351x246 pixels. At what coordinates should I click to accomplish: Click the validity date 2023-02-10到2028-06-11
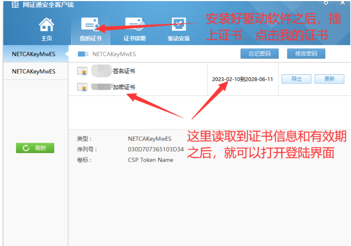(x=242, y=79)
